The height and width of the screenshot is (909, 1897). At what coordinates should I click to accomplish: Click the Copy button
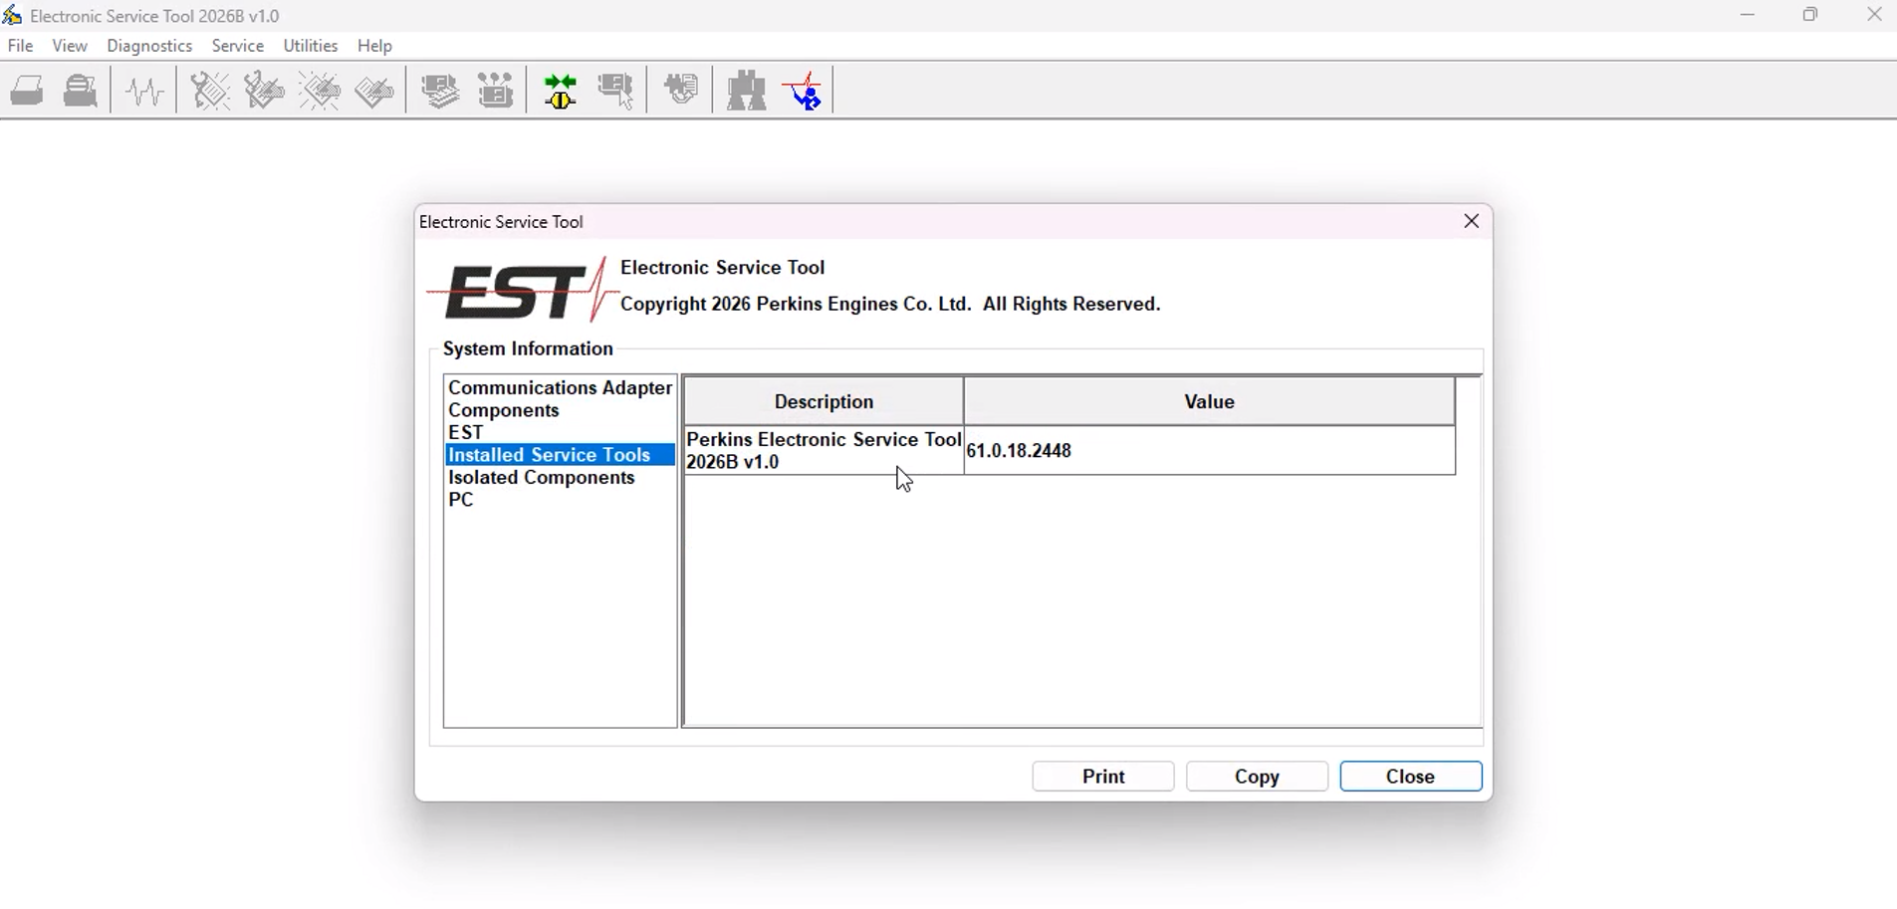point(1257,776)
